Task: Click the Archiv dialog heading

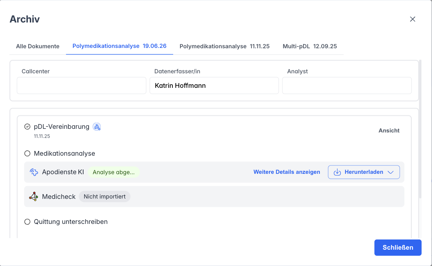Action: pos(25,19)
